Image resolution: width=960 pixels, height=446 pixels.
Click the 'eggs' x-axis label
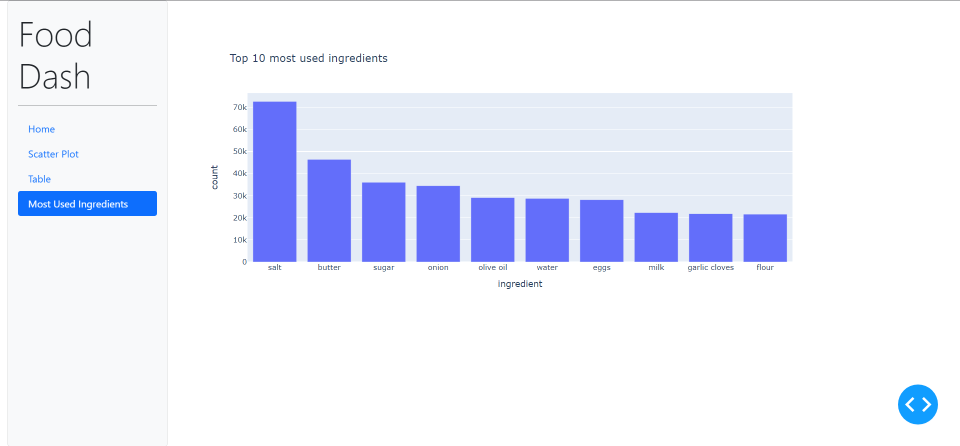pyautogui.click(x=601, y=267)
